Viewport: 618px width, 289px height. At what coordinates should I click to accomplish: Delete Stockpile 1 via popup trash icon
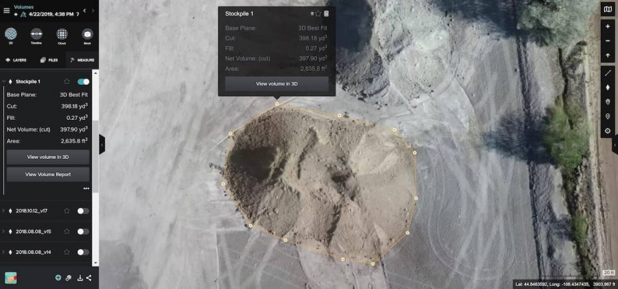click(x=327, y=13)
